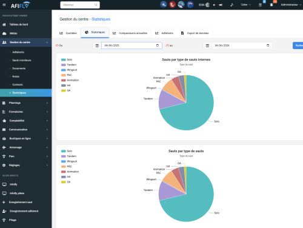Image resolution: width=303 pixels, height=228 pixels.
Task: Expand the Comptabilité sidebar menu
Action: (x=25, y=121)
